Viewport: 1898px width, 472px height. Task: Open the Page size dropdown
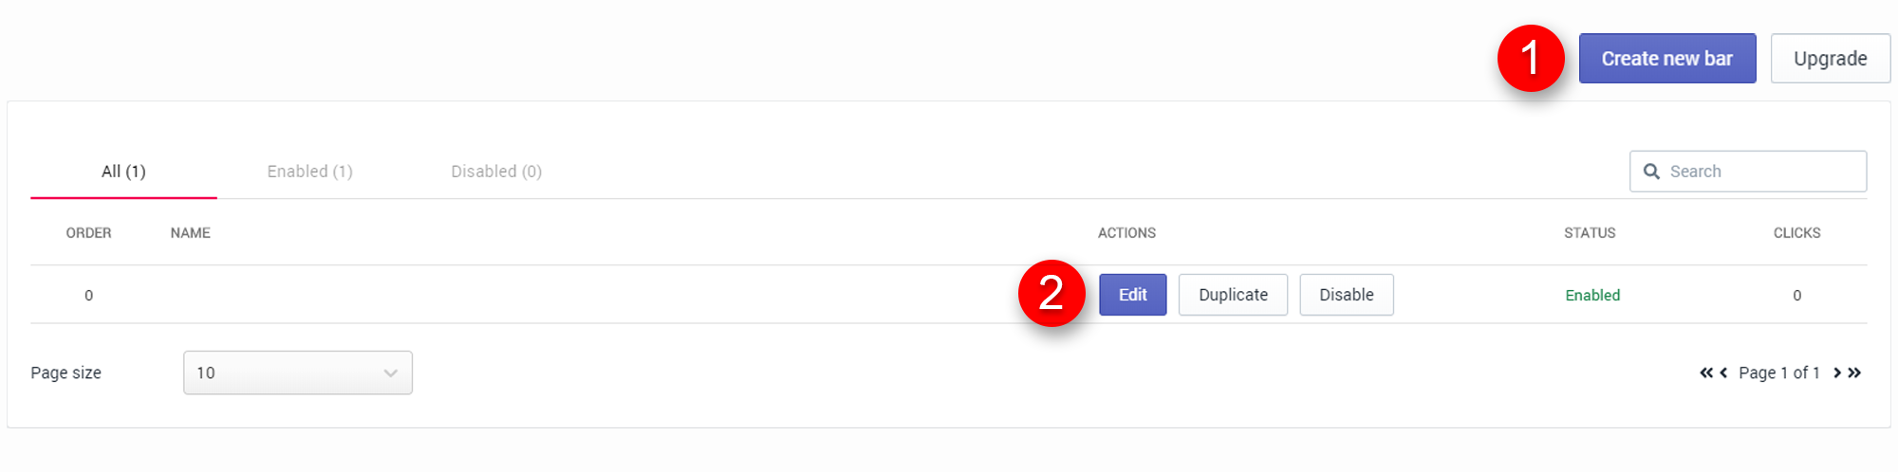click(297, 372)
